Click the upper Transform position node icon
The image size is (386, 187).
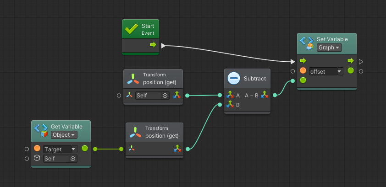(x=133, y=79)
